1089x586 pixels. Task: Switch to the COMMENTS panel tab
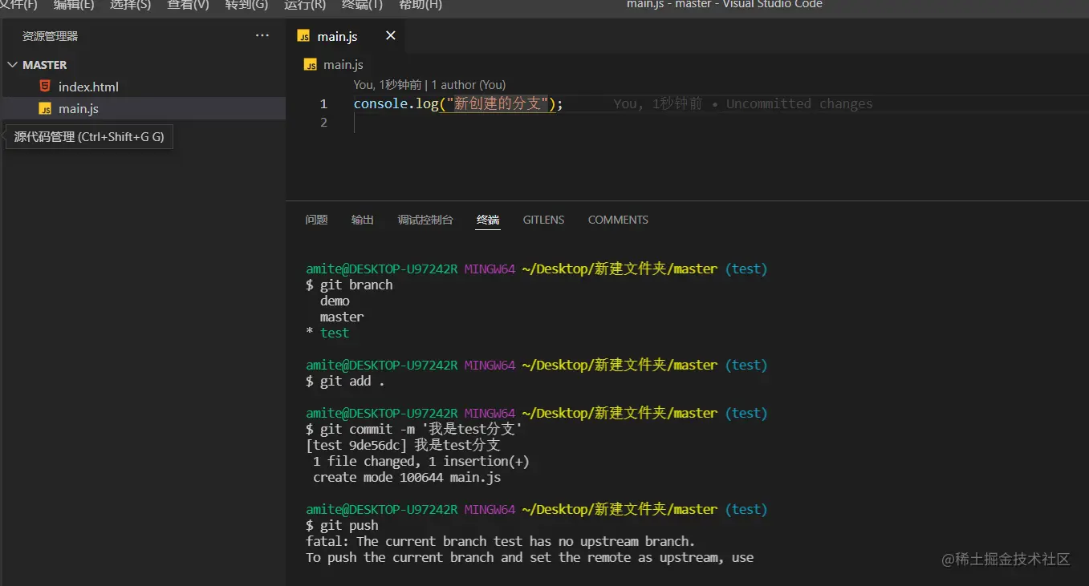(x=618, y=220)
